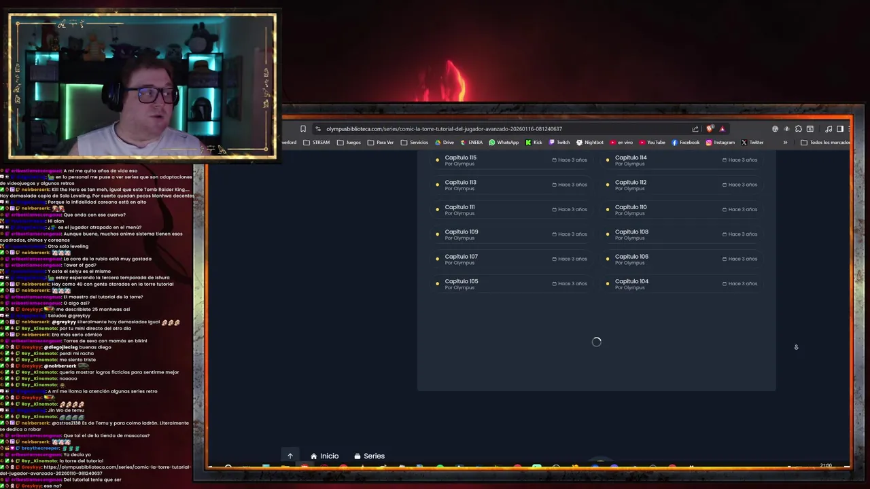Open Capítulo 115
This screenshot has height=489, width=870.
click(511, 160)
